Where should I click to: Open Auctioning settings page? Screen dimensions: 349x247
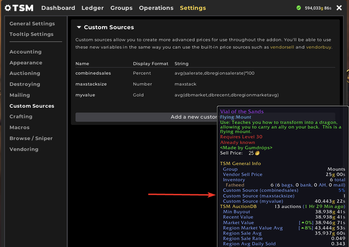coord(25,73)
